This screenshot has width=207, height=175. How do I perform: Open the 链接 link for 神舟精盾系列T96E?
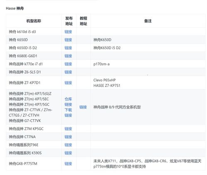68,145
